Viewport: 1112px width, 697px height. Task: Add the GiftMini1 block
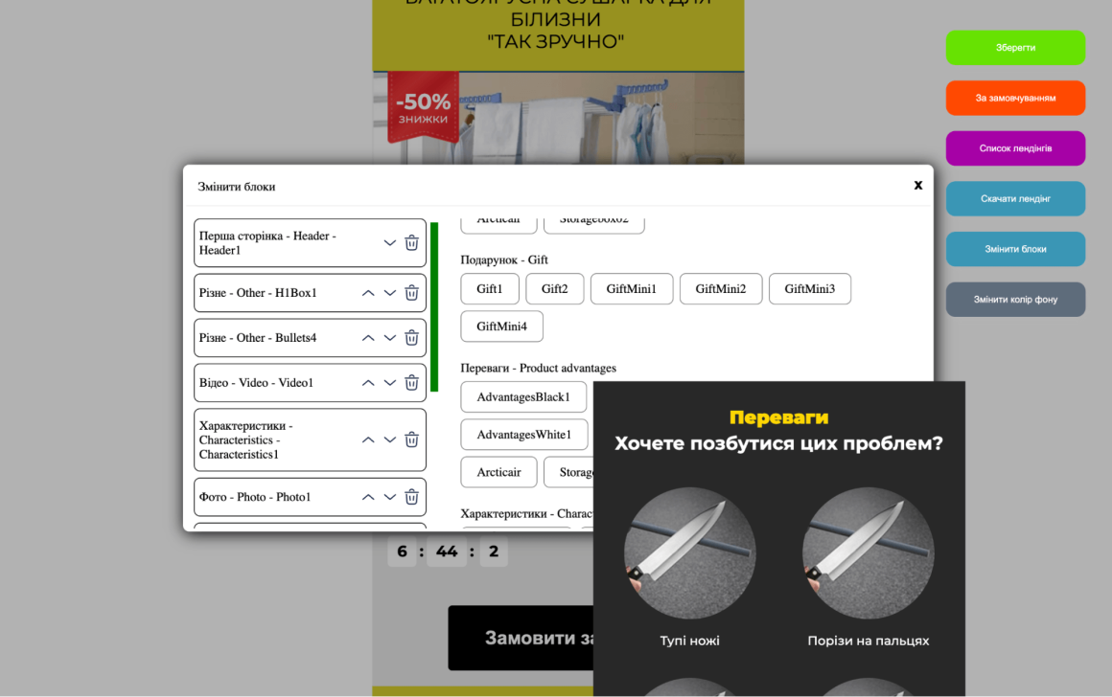631,288
